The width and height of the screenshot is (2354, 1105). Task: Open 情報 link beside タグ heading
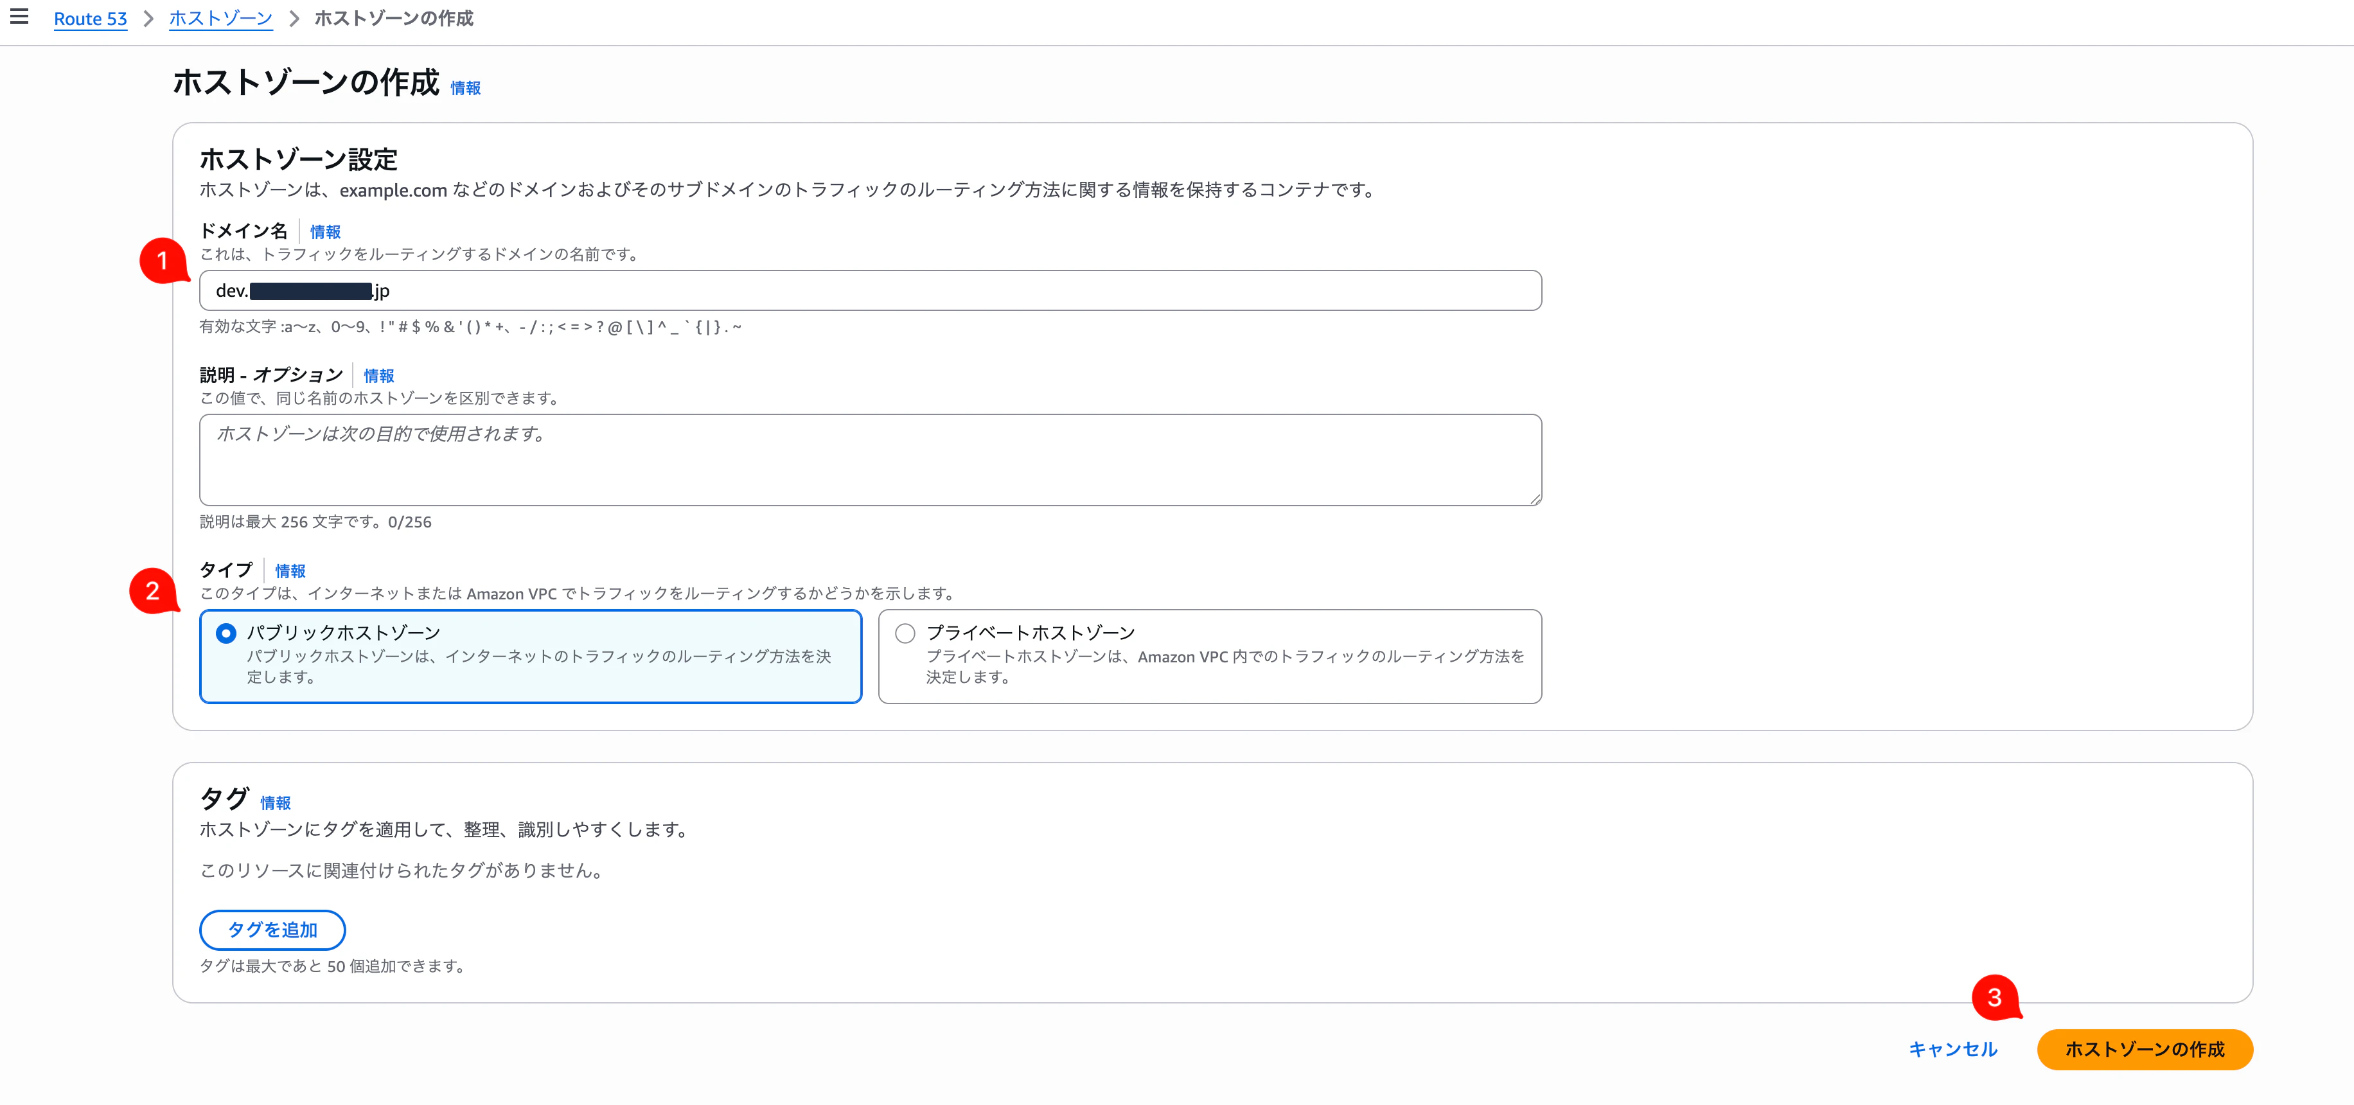pos(275,804)
